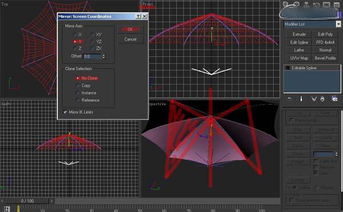Click Offset spinner arrows

click(103, 57)
